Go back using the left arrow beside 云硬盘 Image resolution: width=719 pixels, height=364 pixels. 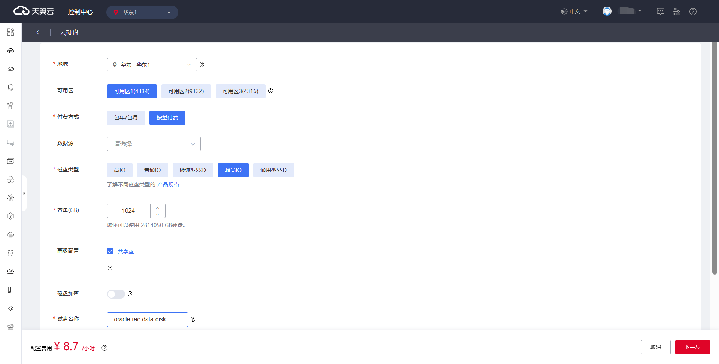38,33
